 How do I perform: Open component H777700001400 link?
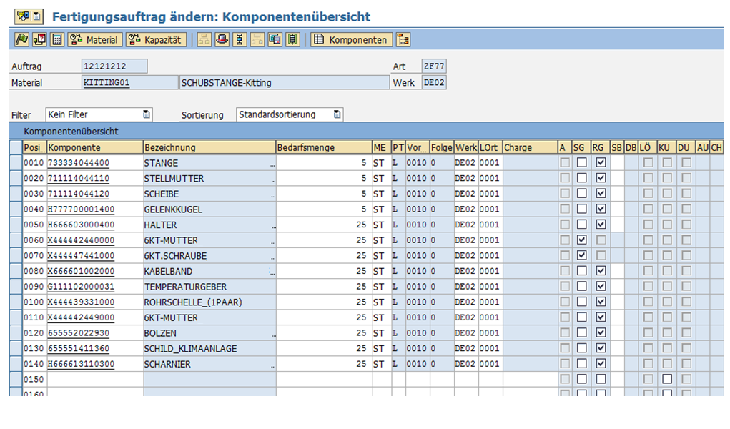point(81,209)
